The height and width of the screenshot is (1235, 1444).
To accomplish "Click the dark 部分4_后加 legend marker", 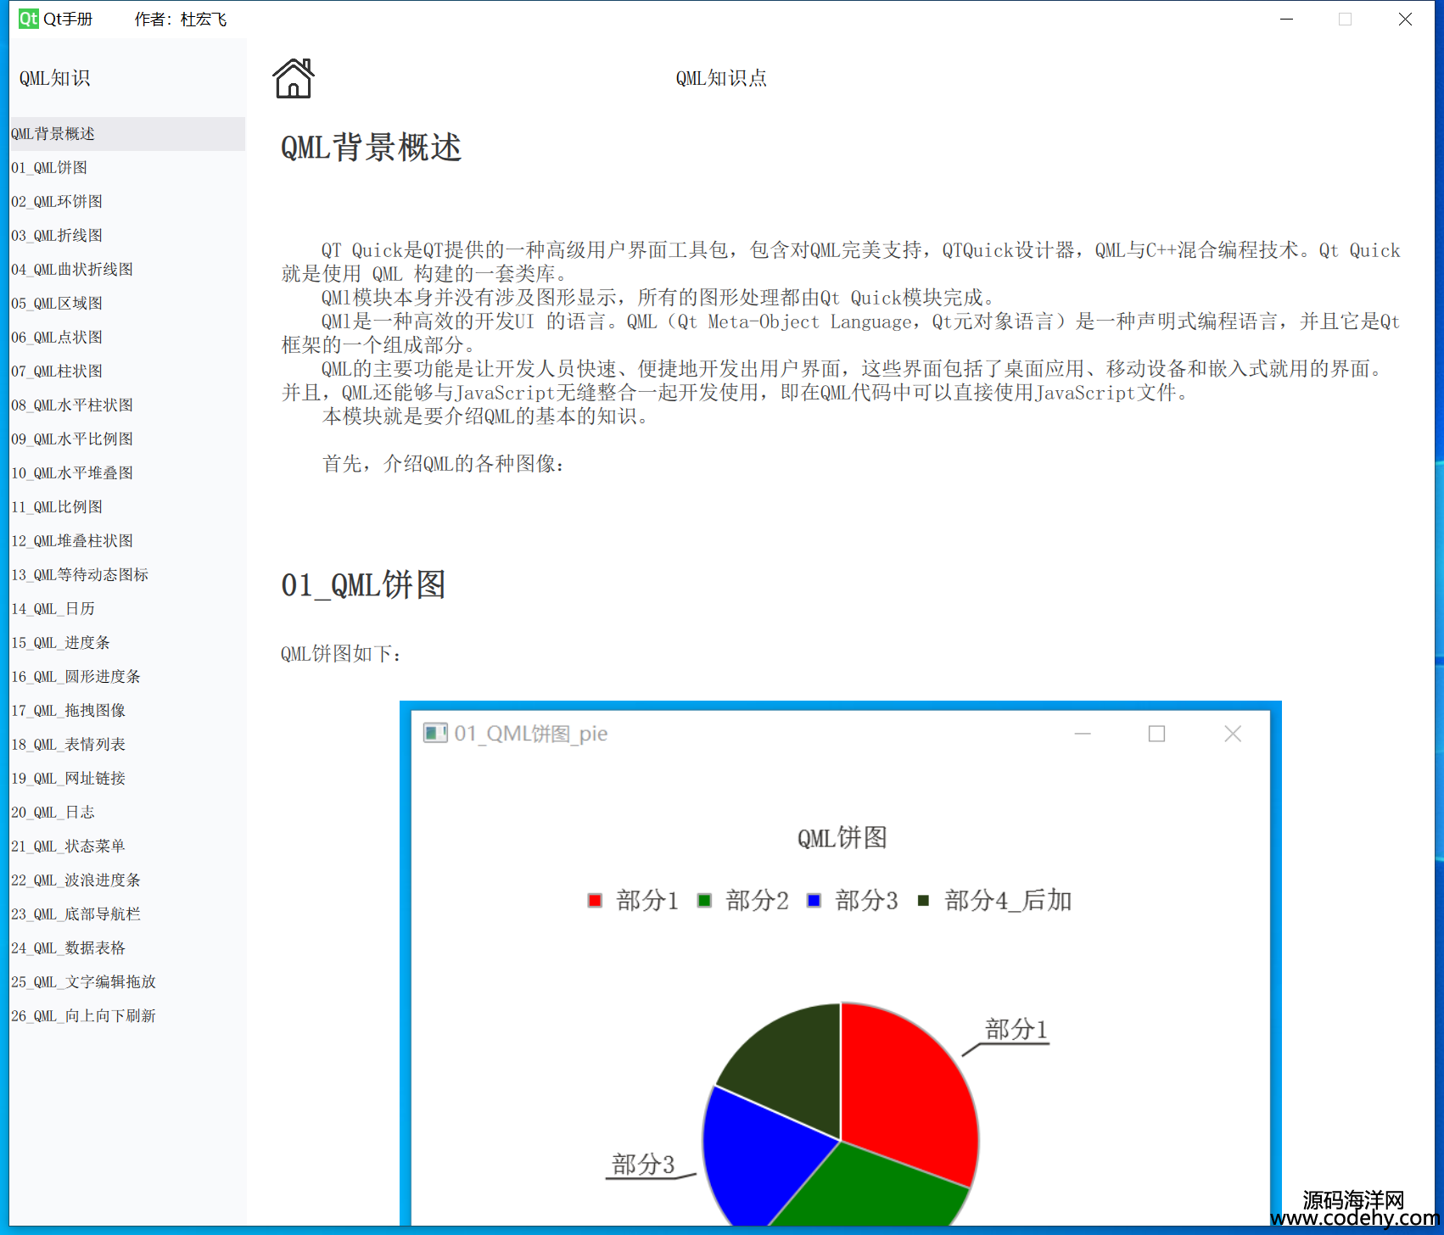I will click(x=923, y=901).
